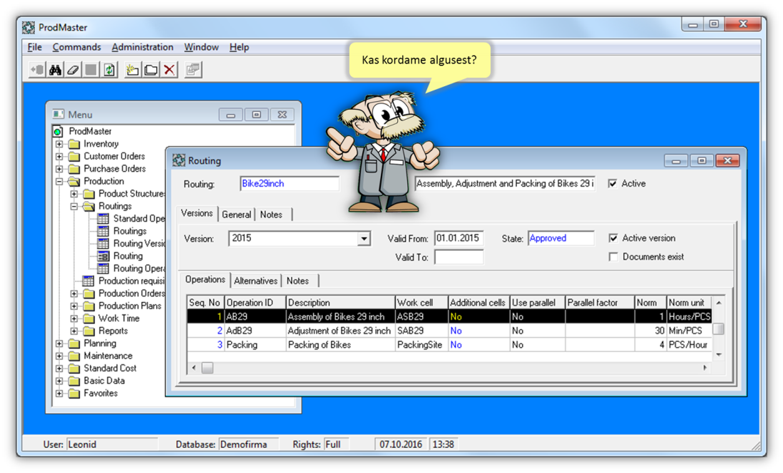The width and height of the screenshot is (783, 473).
Task: Click the Valid To date field
Action: pos(459,257)
